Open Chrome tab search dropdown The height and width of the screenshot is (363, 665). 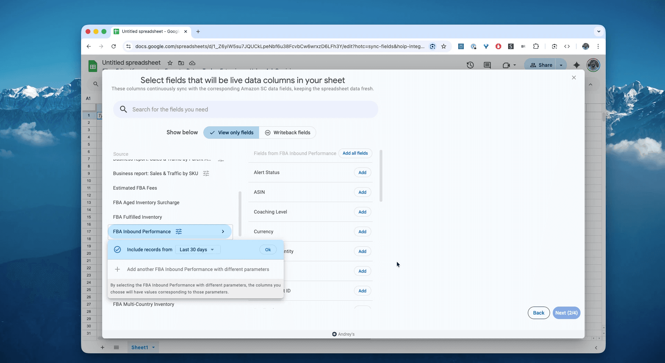click(x=598, y=31)
